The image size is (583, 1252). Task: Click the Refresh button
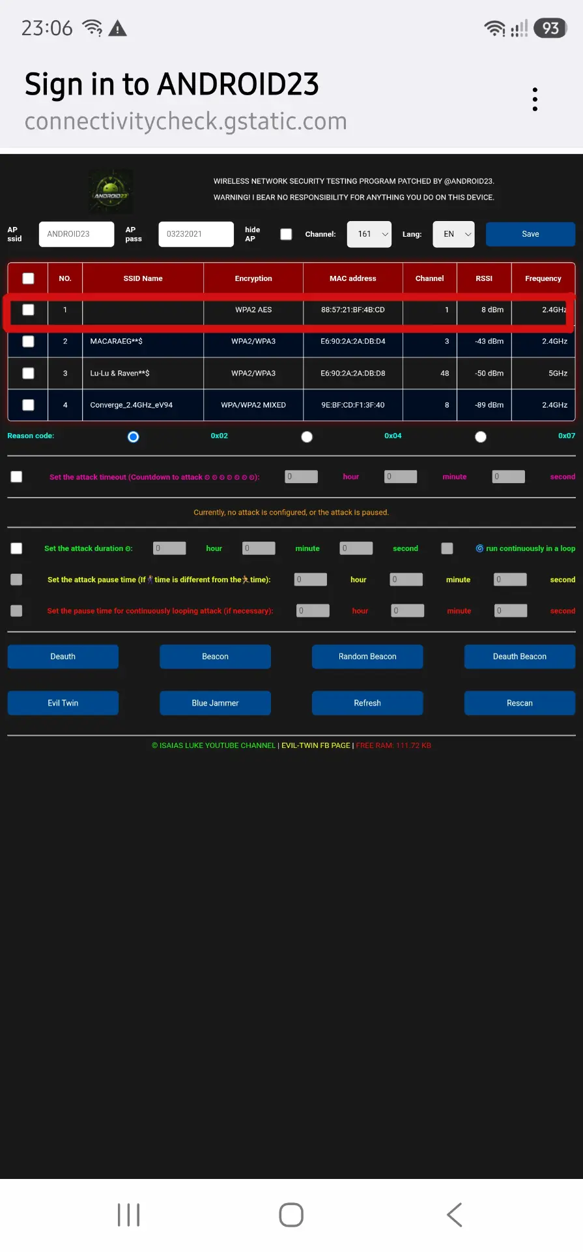[x=367, y=703]
